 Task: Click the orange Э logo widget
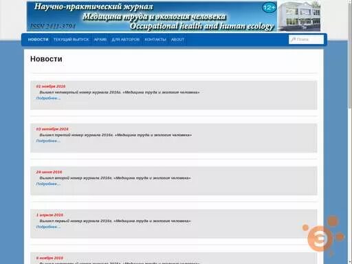click(320, 239)
